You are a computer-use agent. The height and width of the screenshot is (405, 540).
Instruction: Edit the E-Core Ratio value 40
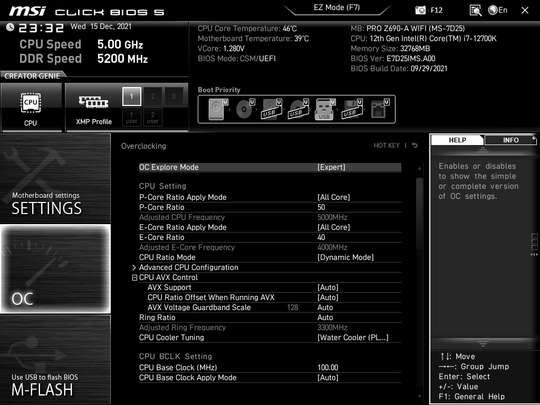321,237
